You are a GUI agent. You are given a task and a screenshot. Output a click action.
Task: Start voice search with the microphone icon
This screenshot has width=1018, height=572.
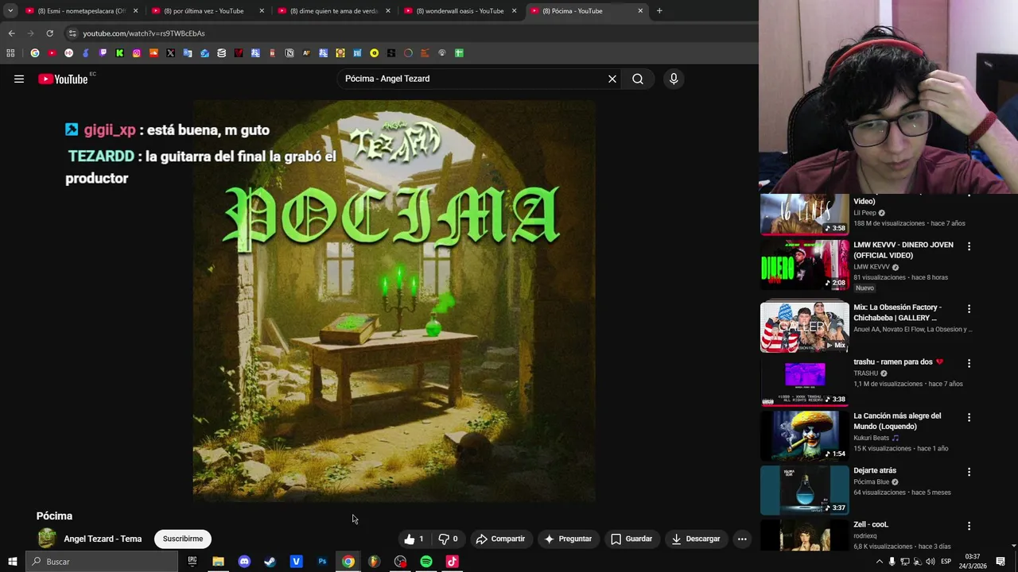pos(674,79)
